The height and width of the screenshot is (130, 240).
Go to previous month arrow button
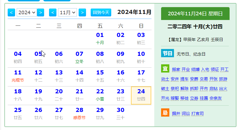tap(53, 12)
